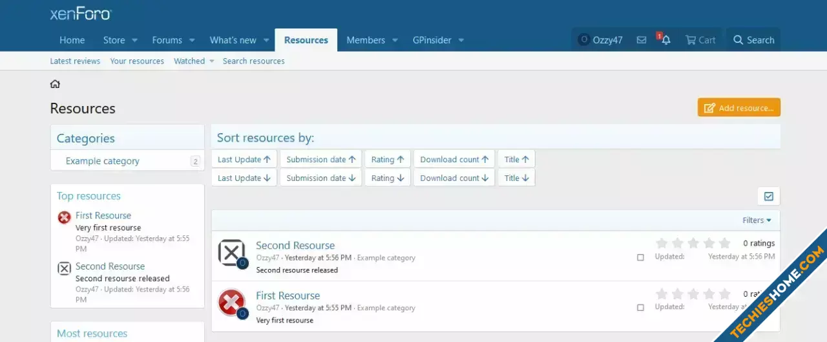The height and width of the screenshot is (342, 827).
Task: Sort by Last Update descending
Action: [244, 178]
